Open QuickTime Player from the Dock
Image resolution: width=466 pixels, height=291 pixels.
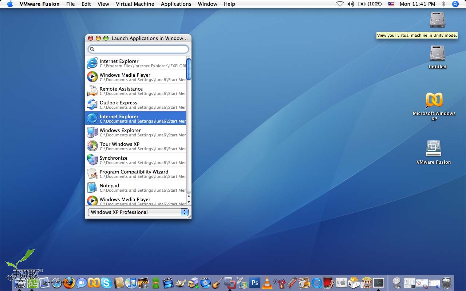317,283
